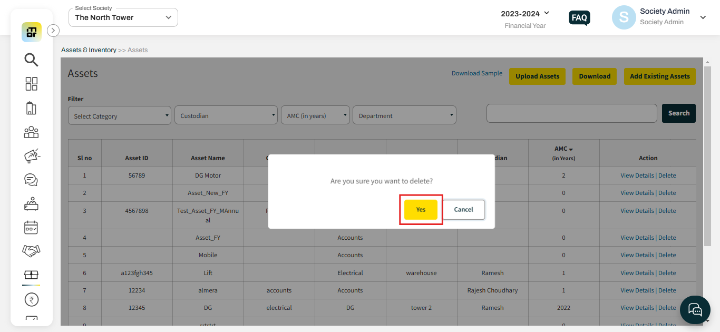The height and width of the screenshot is (332, 720).
Task: Open the chat bubbles icon in sidebar
Action: (x=31, y=180)
